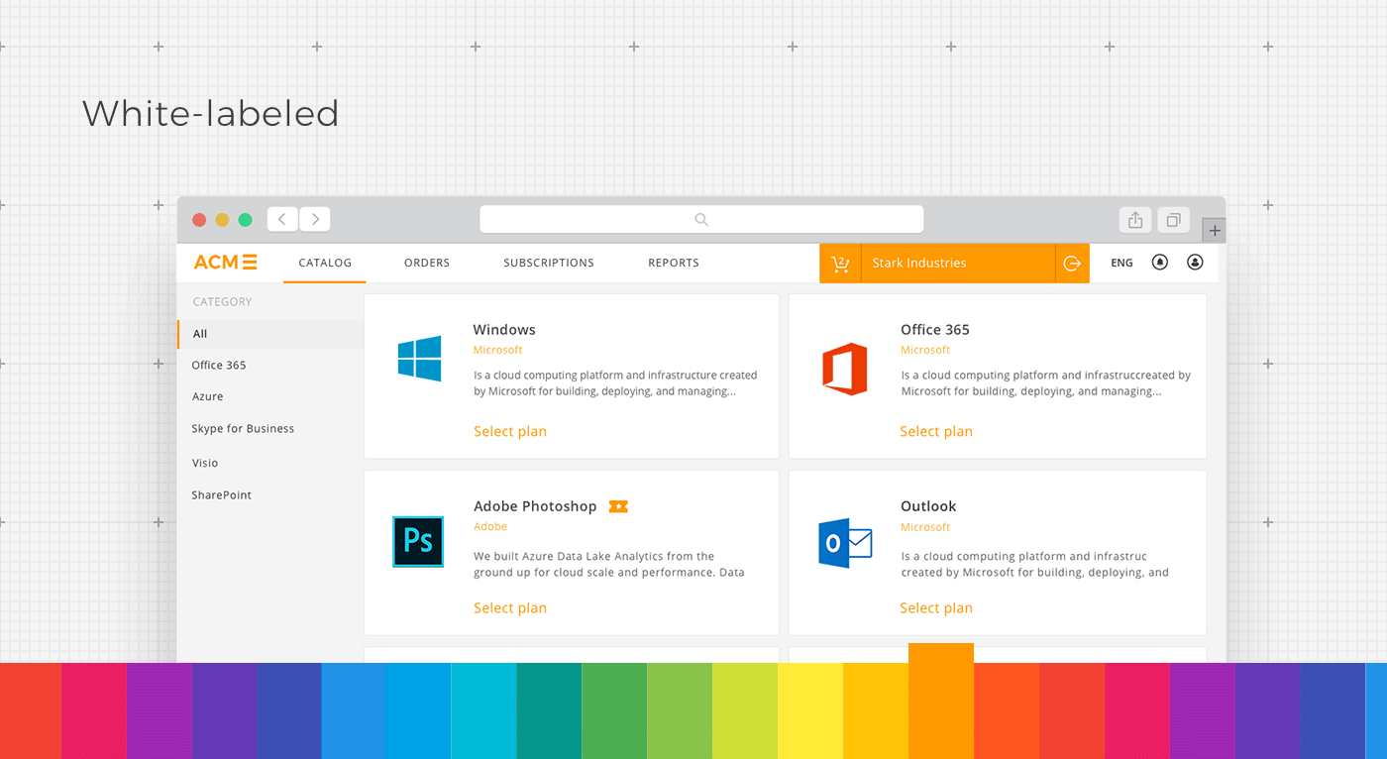Open the Windows product title
The width and height of the screenshot is (1387, 759).
click(x=504, y=330)
